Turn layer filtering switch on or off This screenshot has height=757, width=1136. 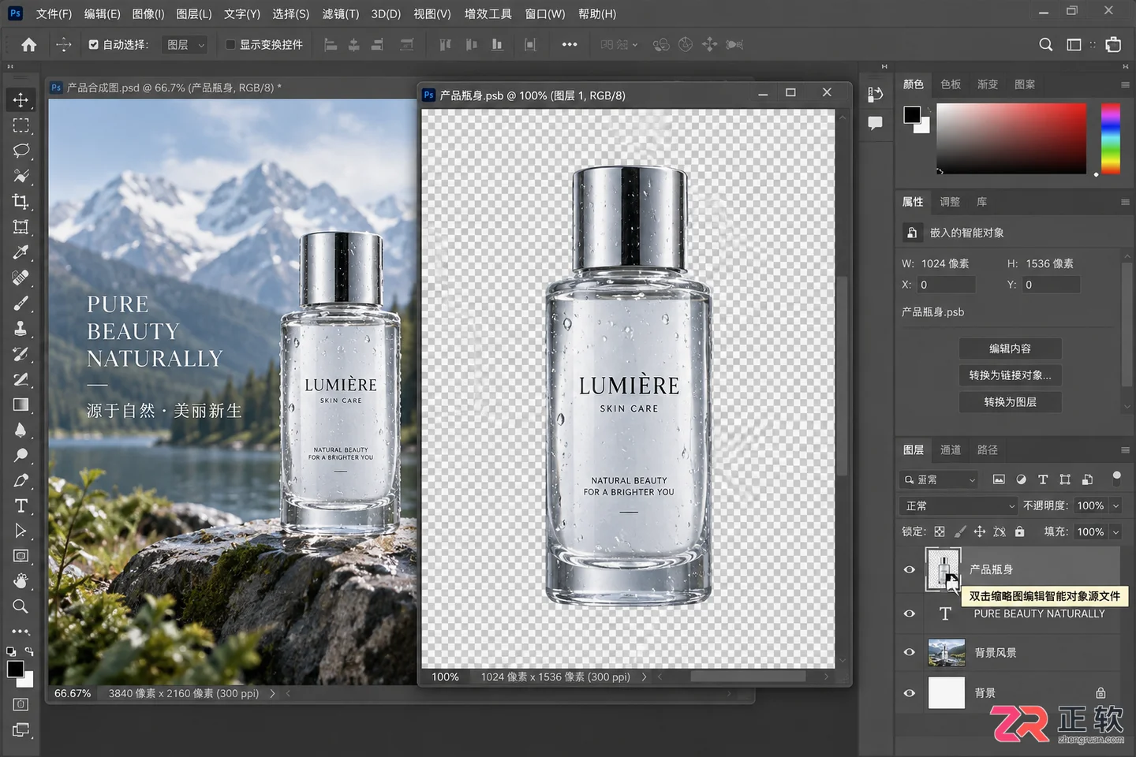1116,477
